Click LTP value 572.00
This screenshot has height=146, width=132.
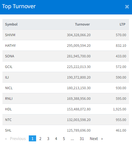point(121,67)
